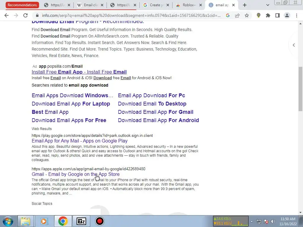
Task: Open Download Email App For Laptop link
Action: pos(71,104)
